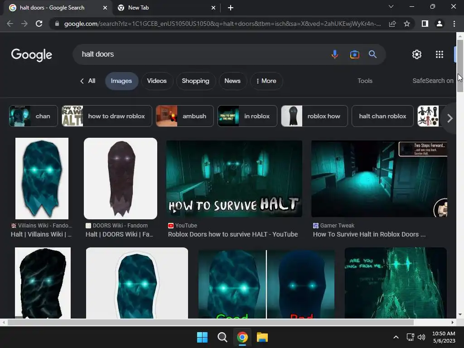Viewport: 464px width, 348px height.
Task: Click the horizontal scrollbar thumb
Action: click(210, 322)
